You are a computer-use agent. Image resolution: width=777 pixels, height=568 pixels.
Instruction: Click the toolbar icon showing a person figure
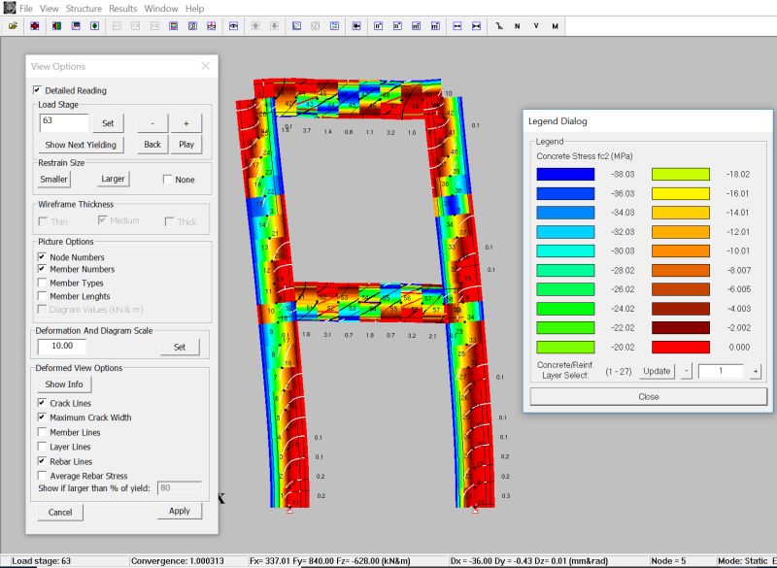tap(192, 26)
